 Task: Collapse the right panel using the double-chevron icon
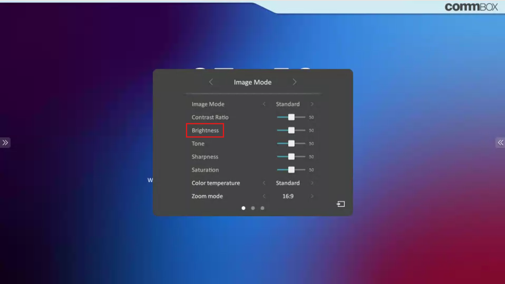click(x=500, y=142)
